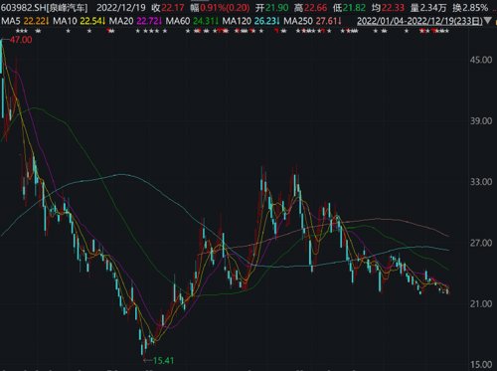Click the 45.00 price axis label

tap(481, 60)
